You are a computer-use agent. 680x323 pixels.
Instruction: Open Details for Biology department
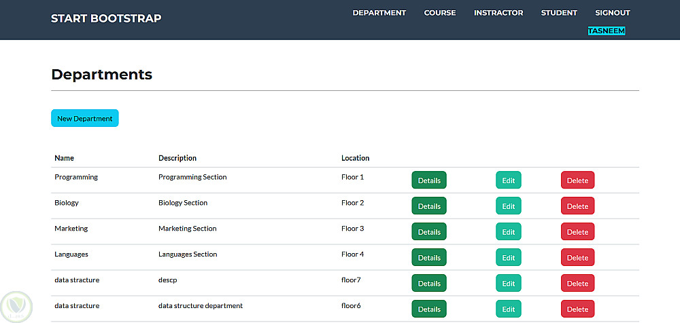coord(429,206)
